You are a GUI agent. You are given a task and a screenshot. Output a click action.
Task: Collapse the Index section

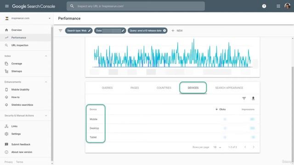(46, 56)
